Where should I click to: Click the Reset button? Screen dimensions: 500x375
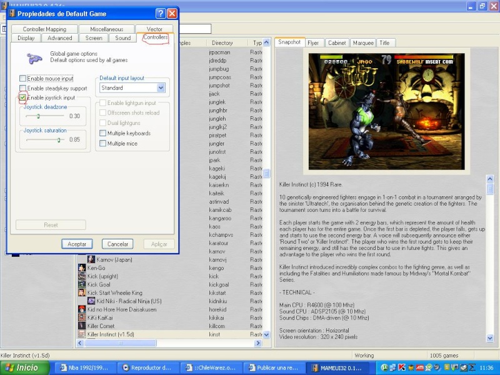point(51,225)
